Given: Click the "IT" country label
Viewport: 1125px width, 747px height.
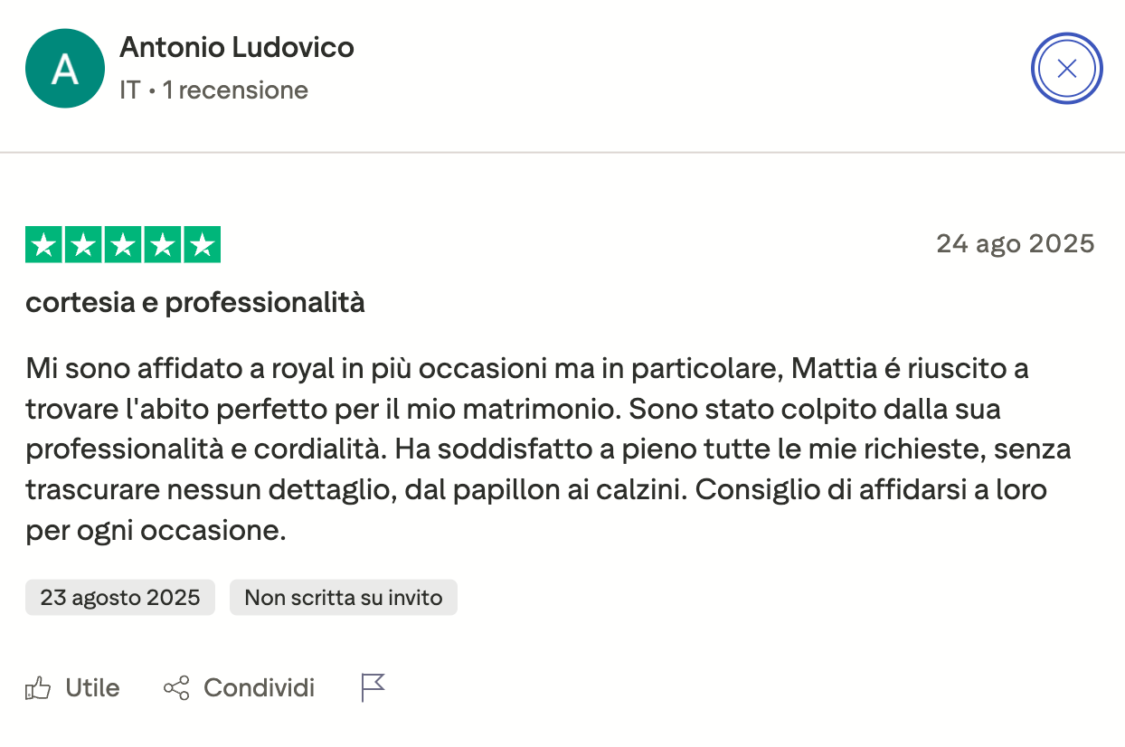Looking at the screenshot, I should pos(130,90).
